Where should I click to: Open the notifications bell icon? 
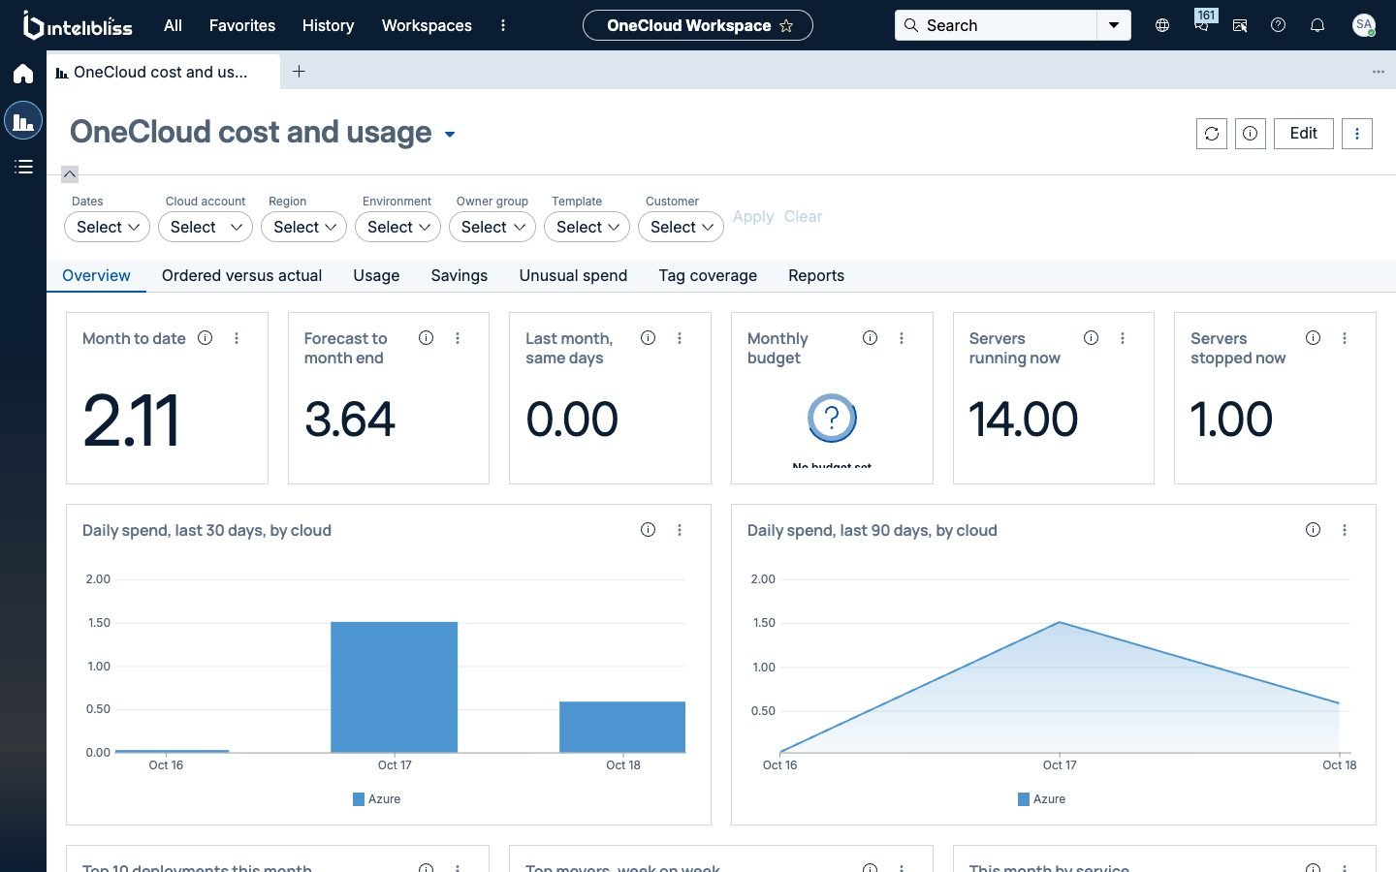pyautogui.click(x=1317, y=25)
